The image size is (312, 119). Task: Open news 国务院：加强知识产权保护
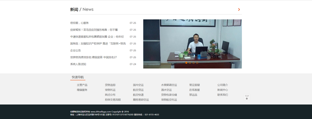click(98, 43)
